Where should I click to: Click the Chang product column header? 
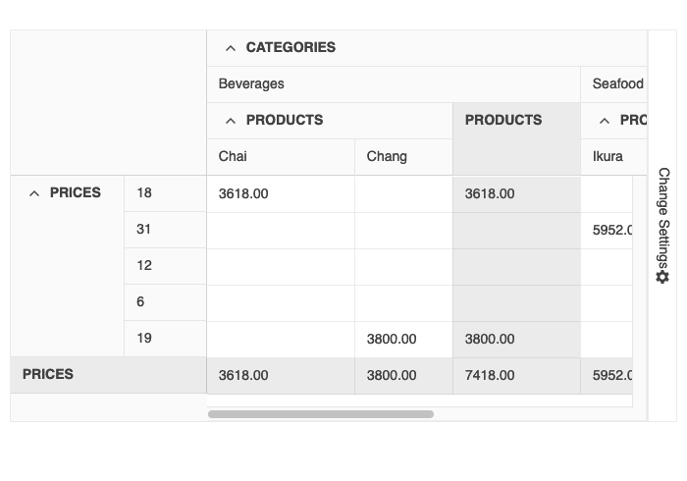(387, 157)
